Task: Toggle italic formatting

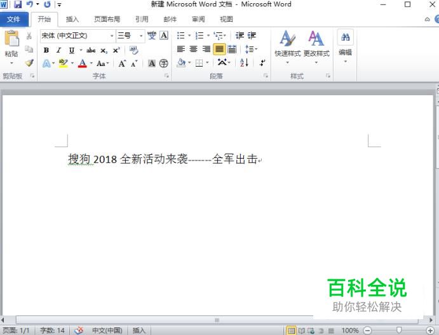Action: [58, 50]
